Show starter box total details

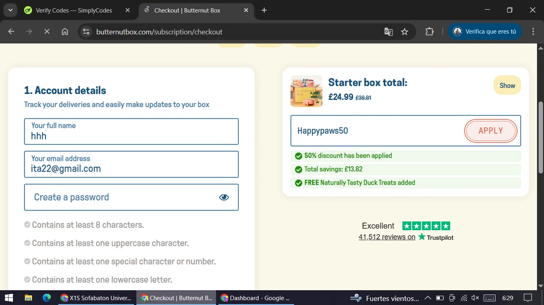(507, 85)
